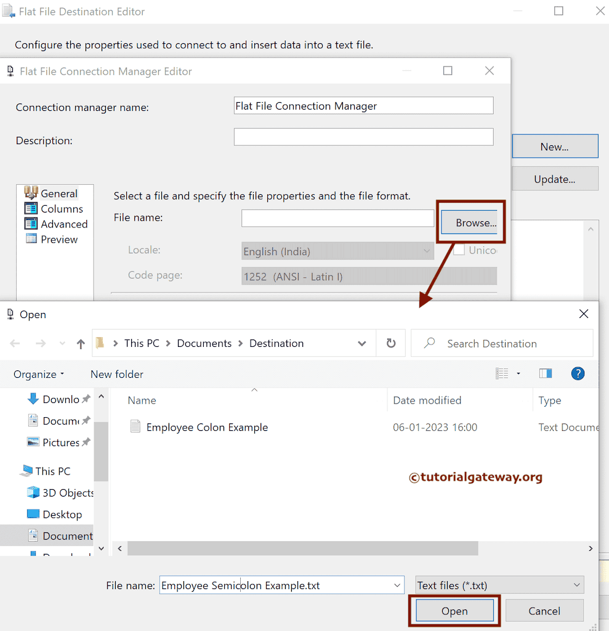This screenshot has width=609, height=631.
Task: Open the Text files (*.txt) filter dropdown
Action: tap(499, 585)
